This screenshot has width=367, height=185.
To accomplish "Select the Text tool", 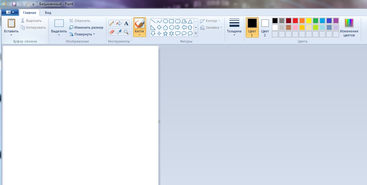I will [x=126, y=23].
